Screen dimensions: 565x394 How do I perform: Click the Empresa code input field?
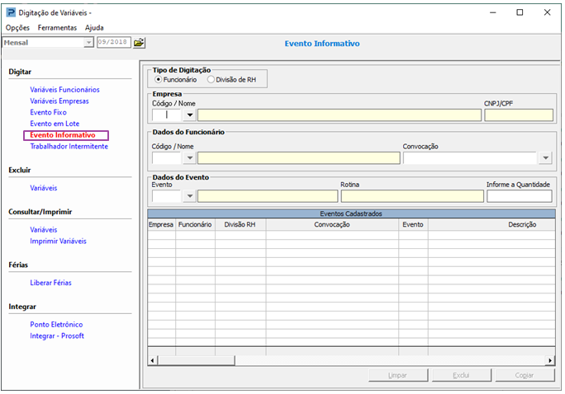click(168, 115)
